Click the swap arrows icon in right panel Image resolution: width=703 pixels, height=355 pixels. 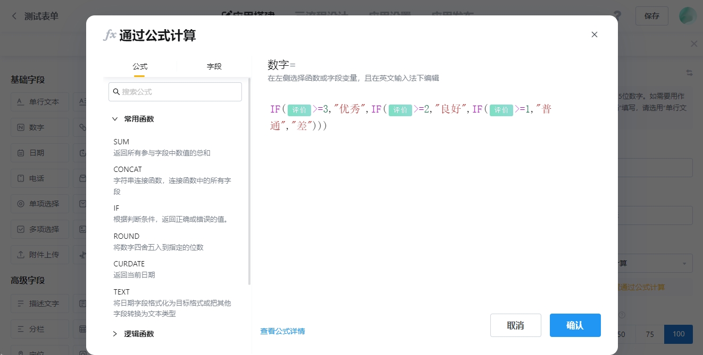pyautogui.click(x=689, y=73)
